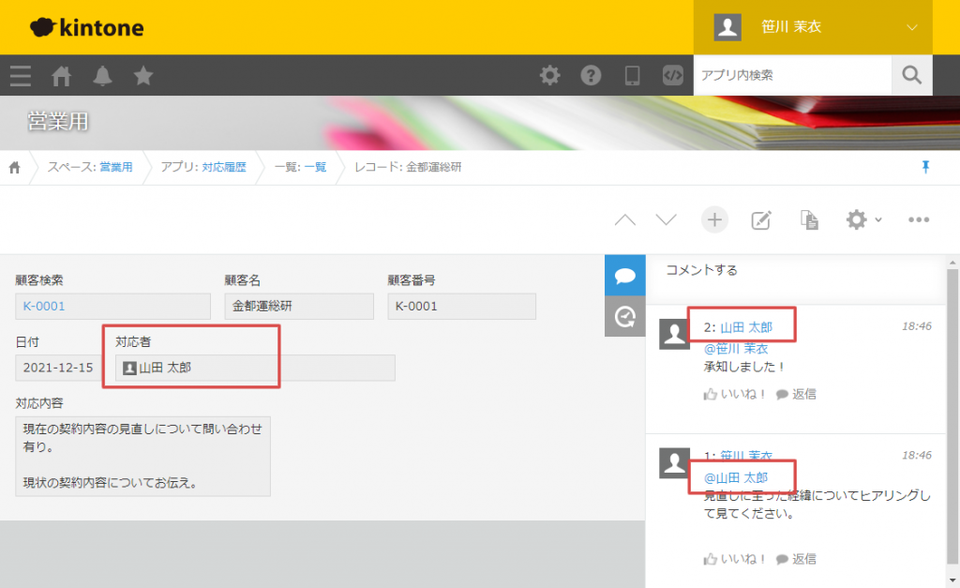Switch to mobile view icon
Image resolution: width=960 pixels, height=588 pixels.
[632, 75]
